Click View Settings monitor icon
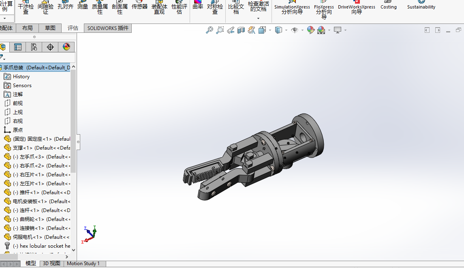Screen dimensions: 464x268 338,30
